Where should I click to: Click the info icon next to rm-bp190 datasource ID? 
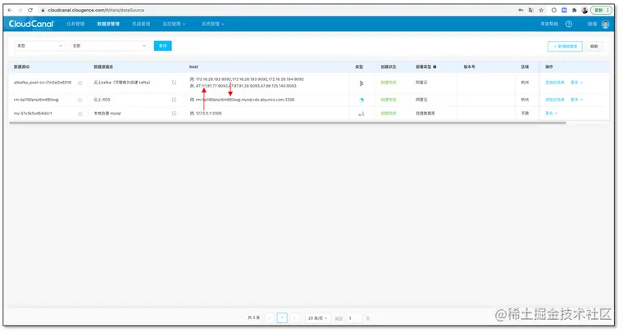tap(80, 100)
